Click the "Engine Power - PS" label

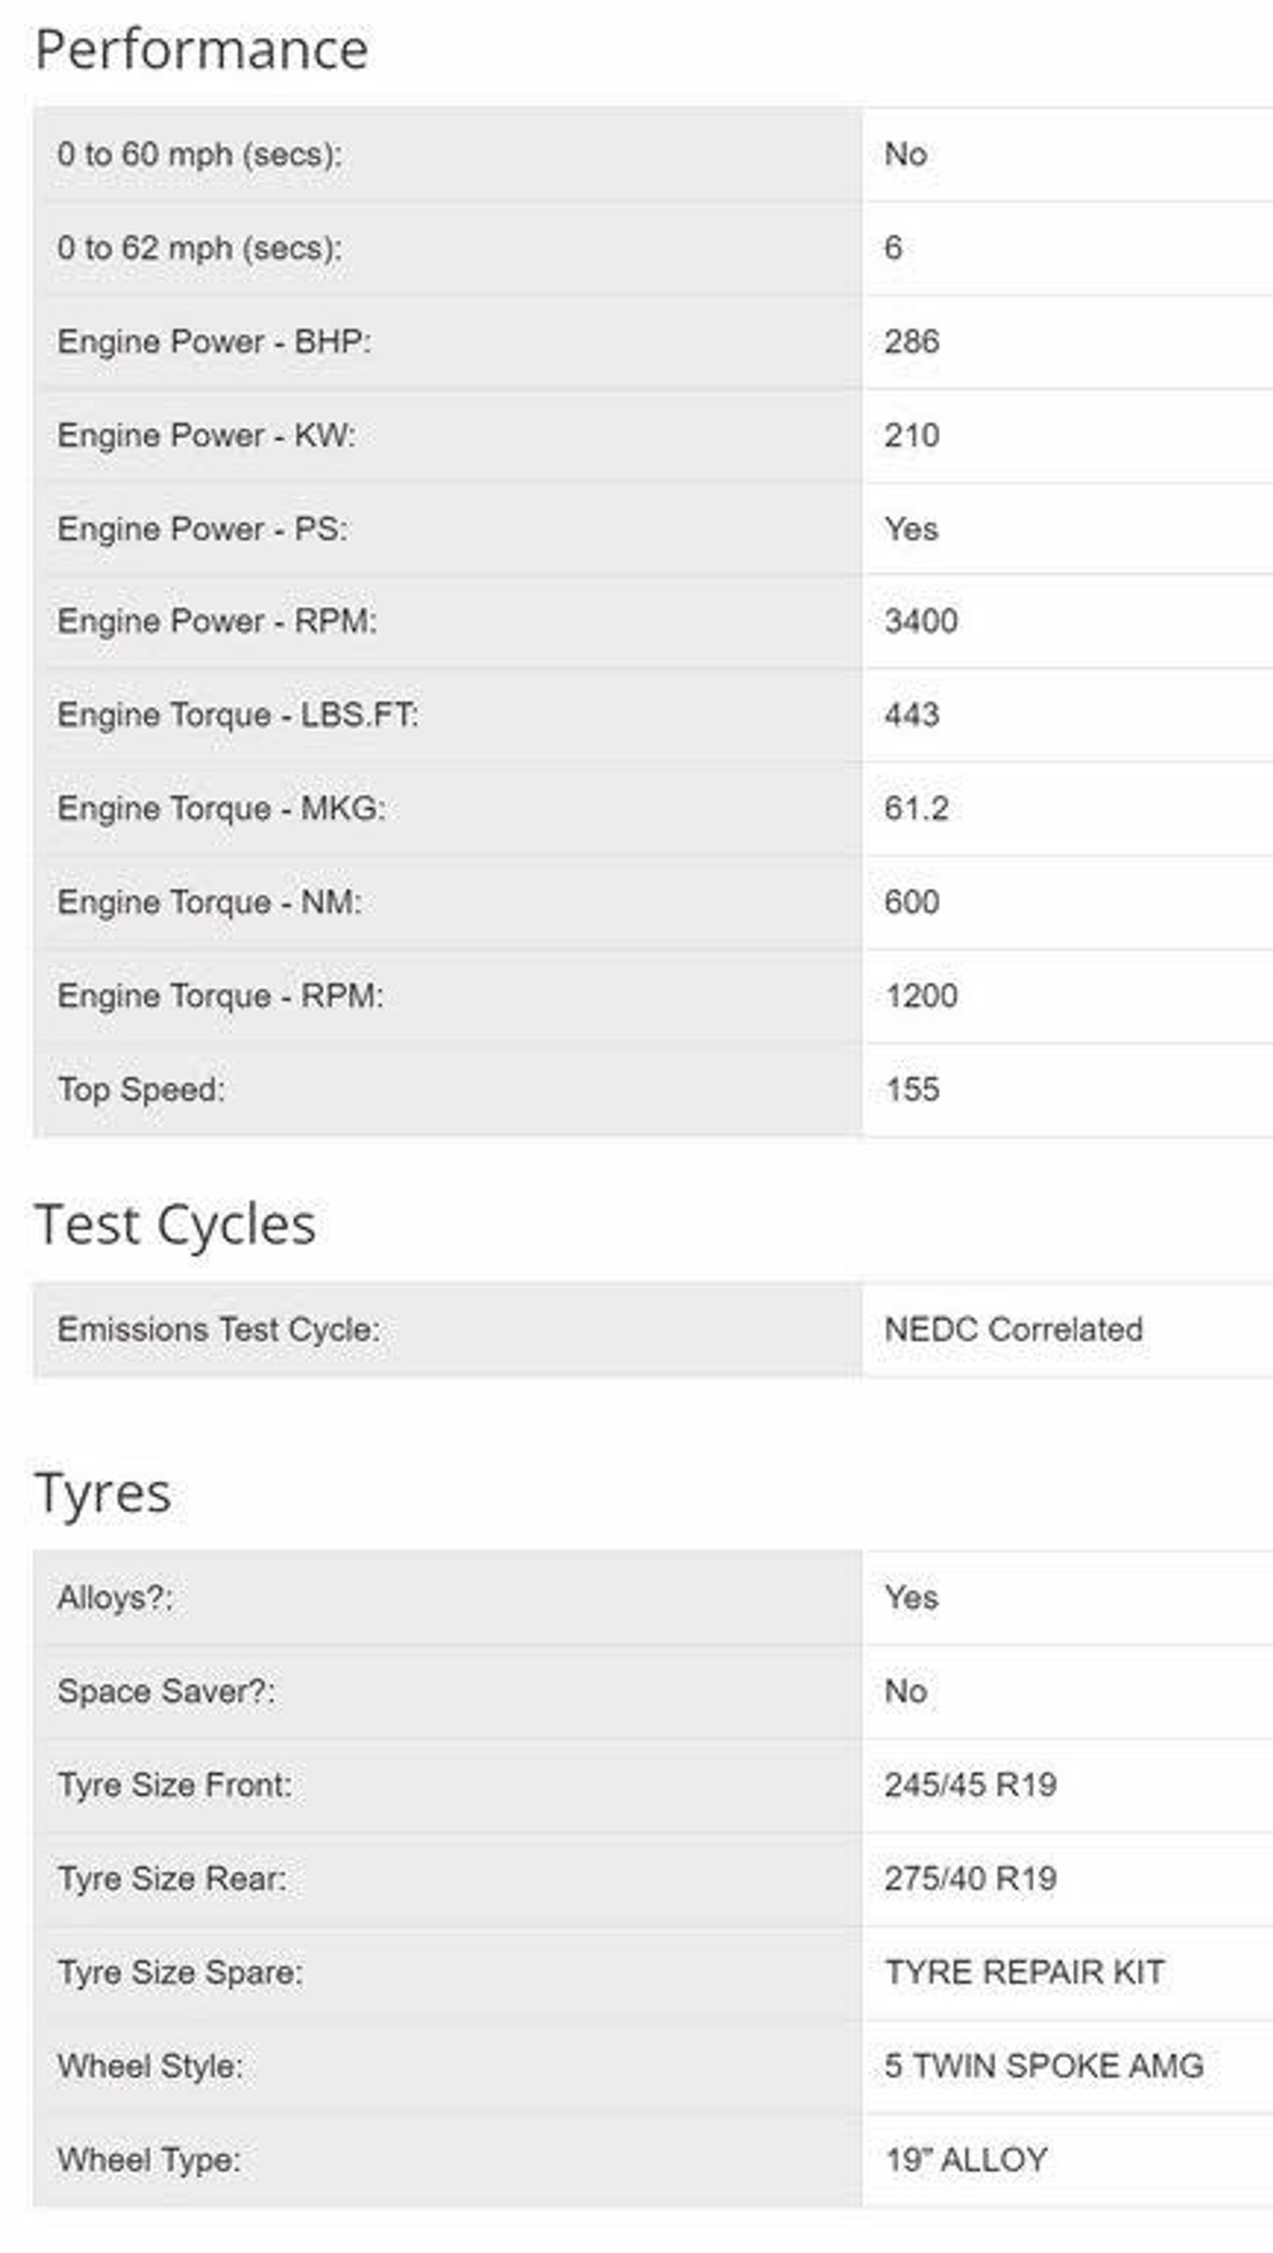(202, 529)
